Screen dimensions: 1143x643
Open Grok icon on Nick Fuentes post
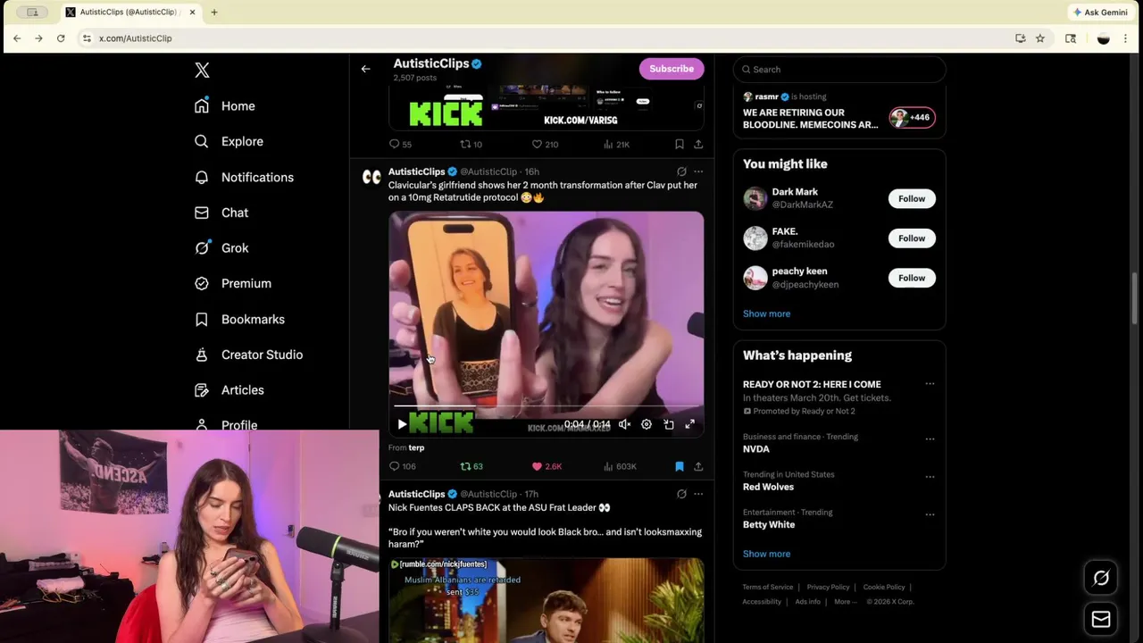[x=681, y=494]
